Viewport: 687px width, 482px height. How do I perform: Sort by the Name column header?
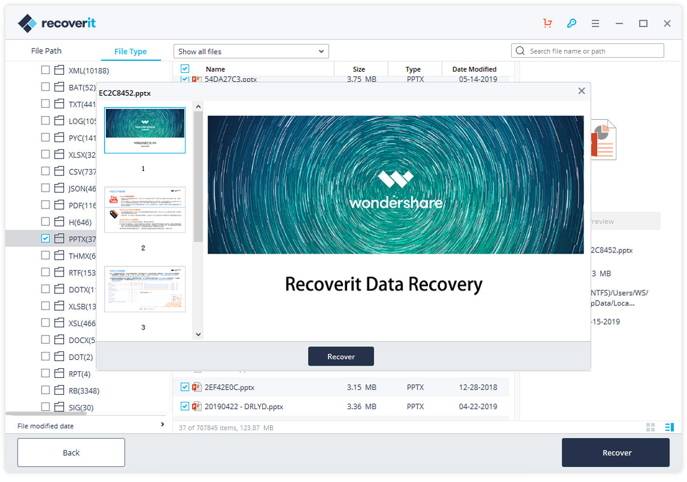coord(215,69)
